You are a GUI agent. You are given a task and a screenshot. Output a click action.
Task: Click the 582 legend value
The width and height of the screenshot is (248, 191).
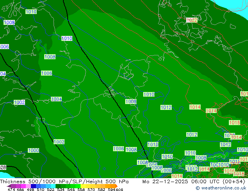(101, 189)
